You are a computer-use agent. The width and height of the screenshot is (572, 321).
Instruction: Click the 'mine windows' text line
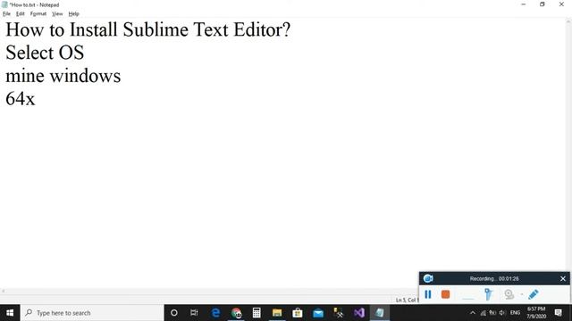pyautogui.click(x=63, y=76)
